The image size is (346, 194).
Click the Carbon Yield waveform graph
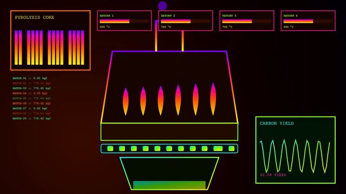tap(295, 156)
